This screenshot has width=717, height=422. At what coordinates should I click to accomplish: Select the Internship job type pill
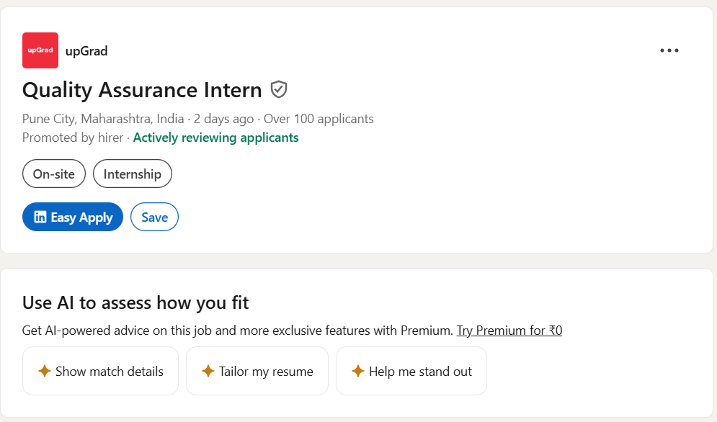click(x=133, y=174)
